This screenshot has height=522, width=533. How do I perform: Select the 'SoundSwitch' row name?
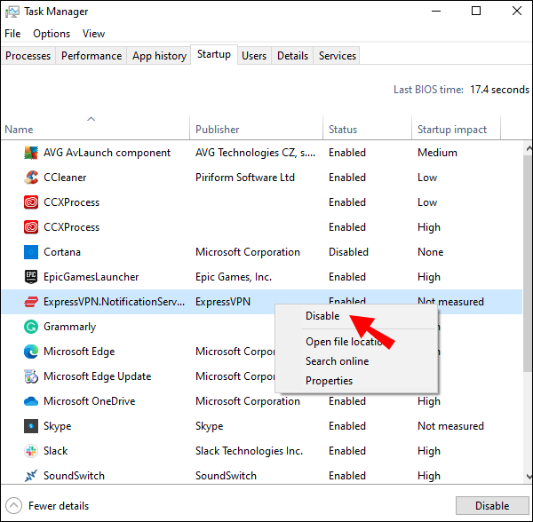pyautogui.click(x=74, y=476)
